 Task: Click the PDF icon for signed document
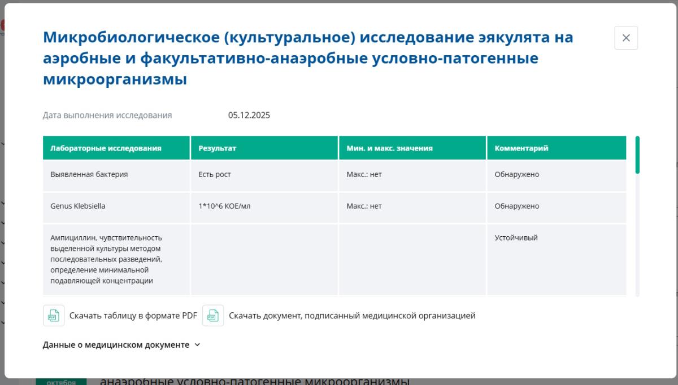[213, 316]
